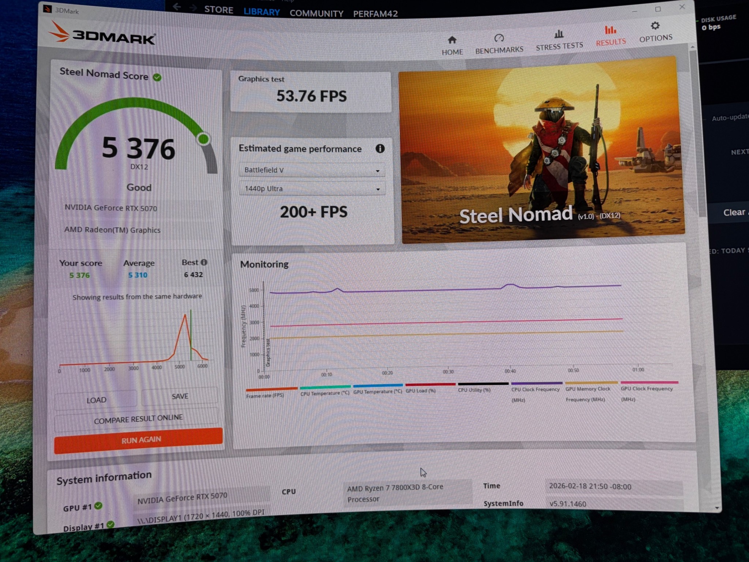Click the LOAD button
749x562 pixels.
(x=96, y=400)
